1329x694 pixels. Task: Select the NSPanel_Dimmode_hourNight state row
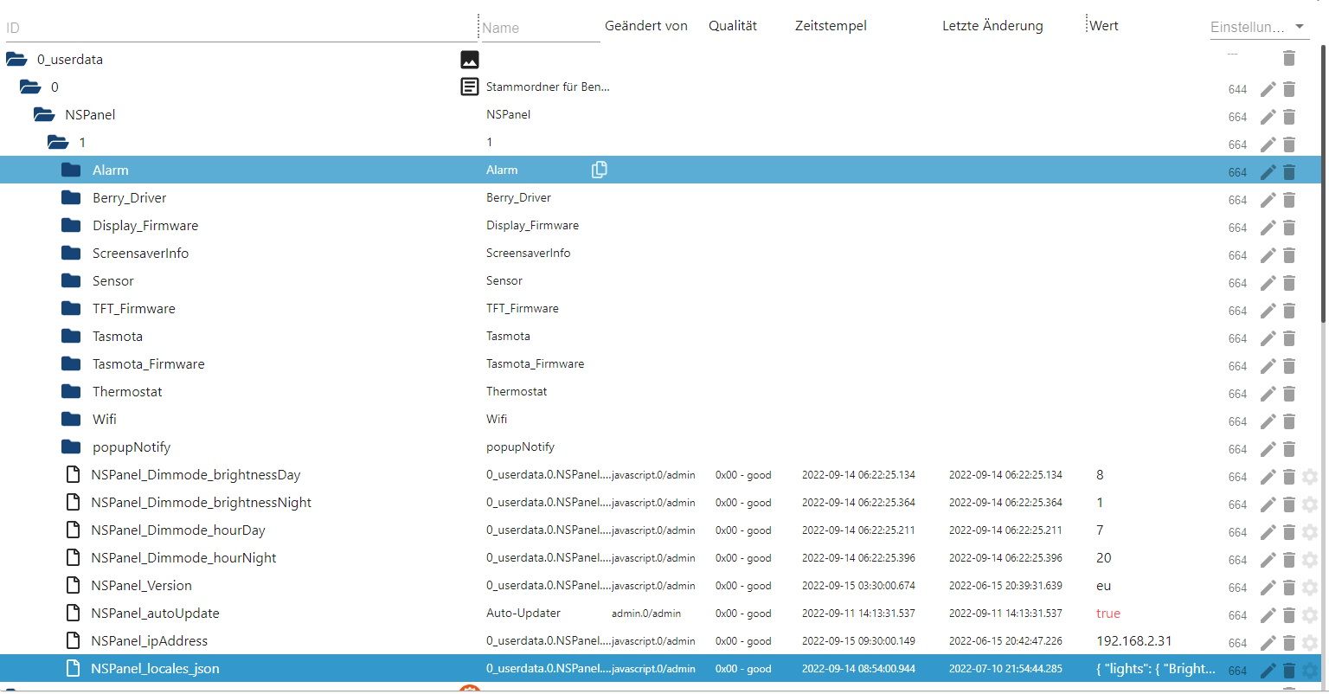point(661,558)
